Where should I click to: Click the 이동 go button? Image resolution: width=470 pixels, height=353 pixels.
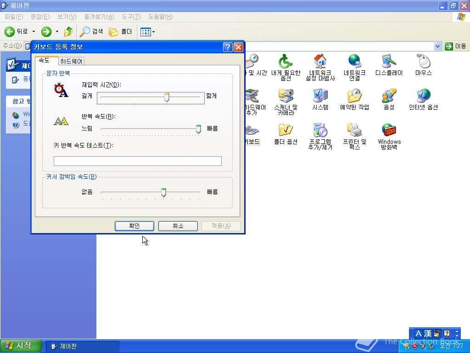(x=456, y=46)
